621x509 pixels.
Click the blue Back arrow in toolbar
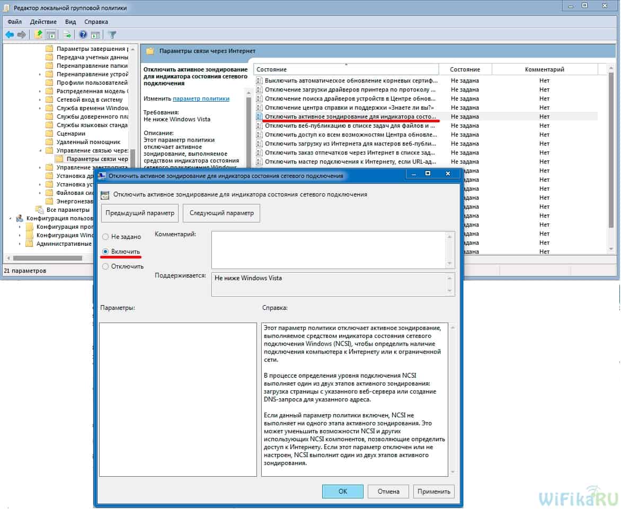pos(10,35)
